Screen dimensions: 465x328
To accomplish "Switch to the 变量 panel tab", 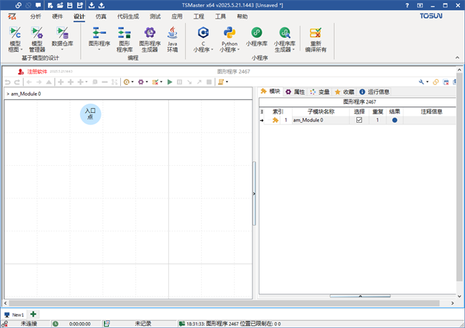I will [320, 92].
